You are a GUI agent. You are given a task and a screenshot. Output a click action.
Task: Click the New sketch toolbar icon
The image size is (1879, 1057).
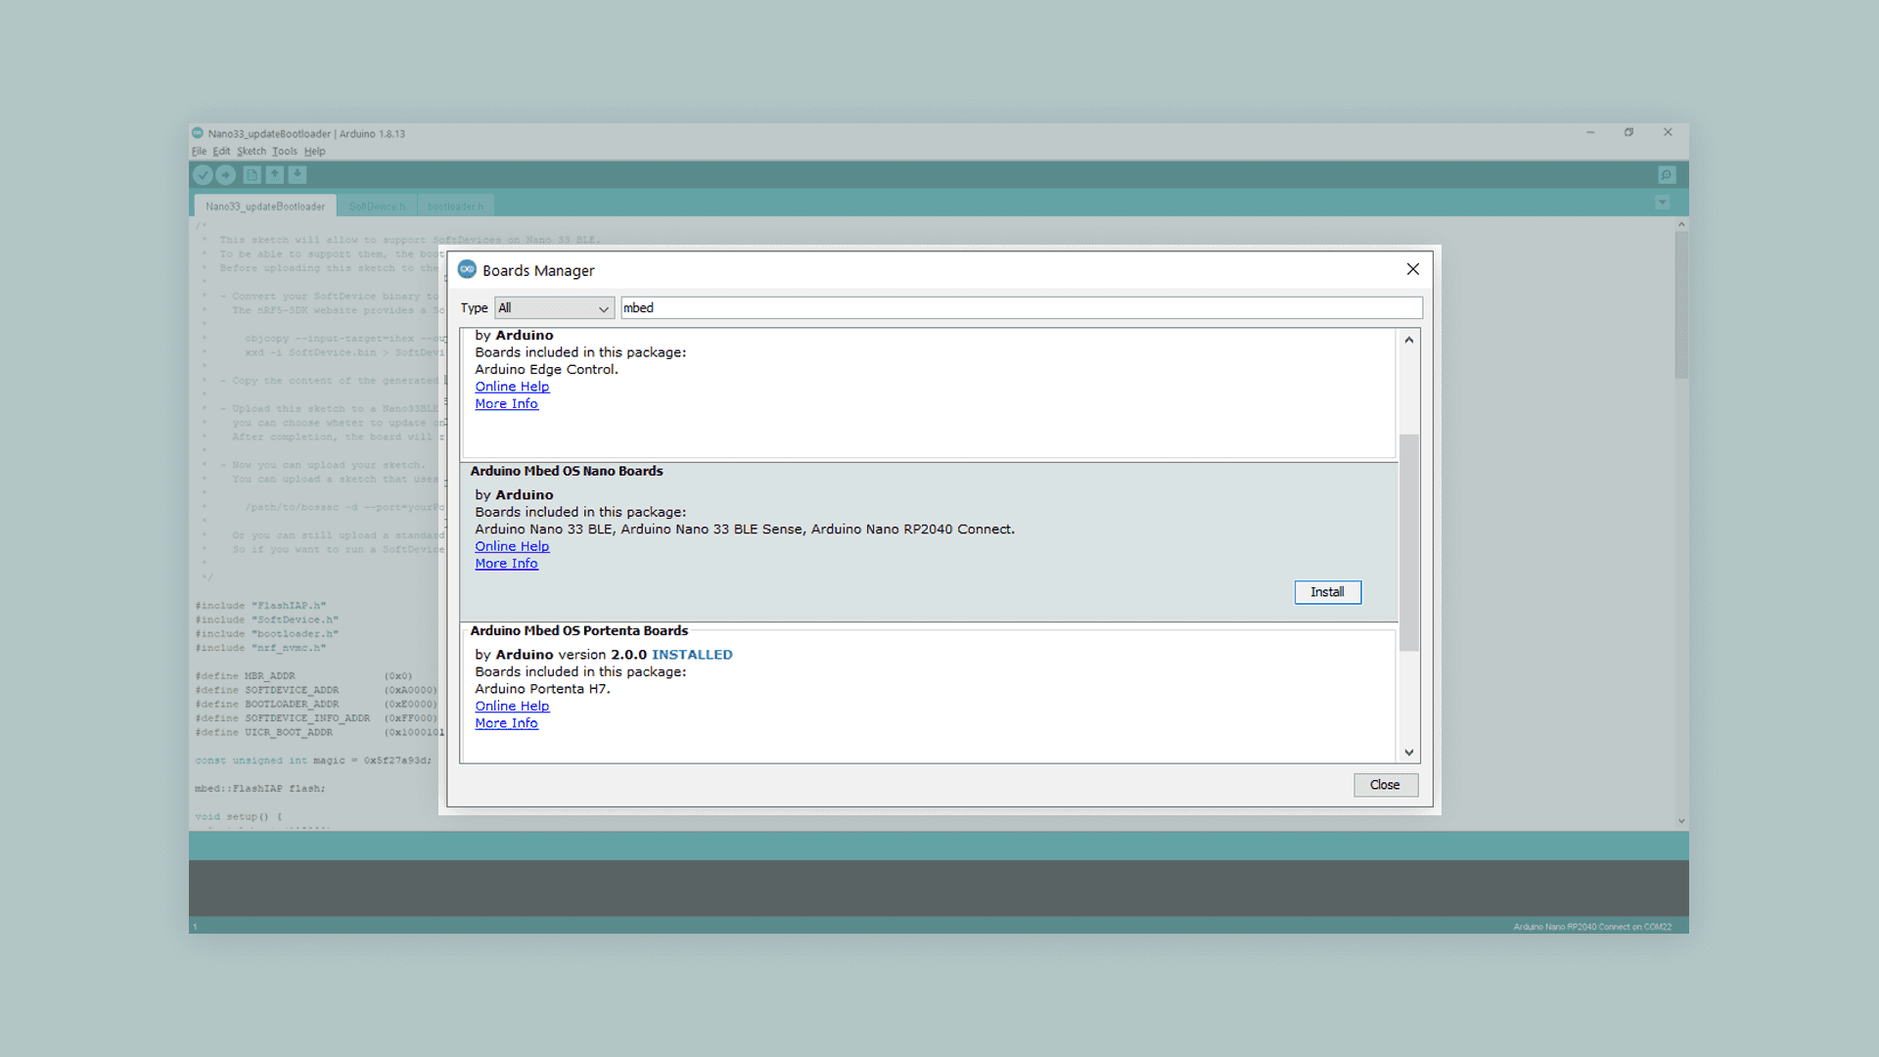252,175
